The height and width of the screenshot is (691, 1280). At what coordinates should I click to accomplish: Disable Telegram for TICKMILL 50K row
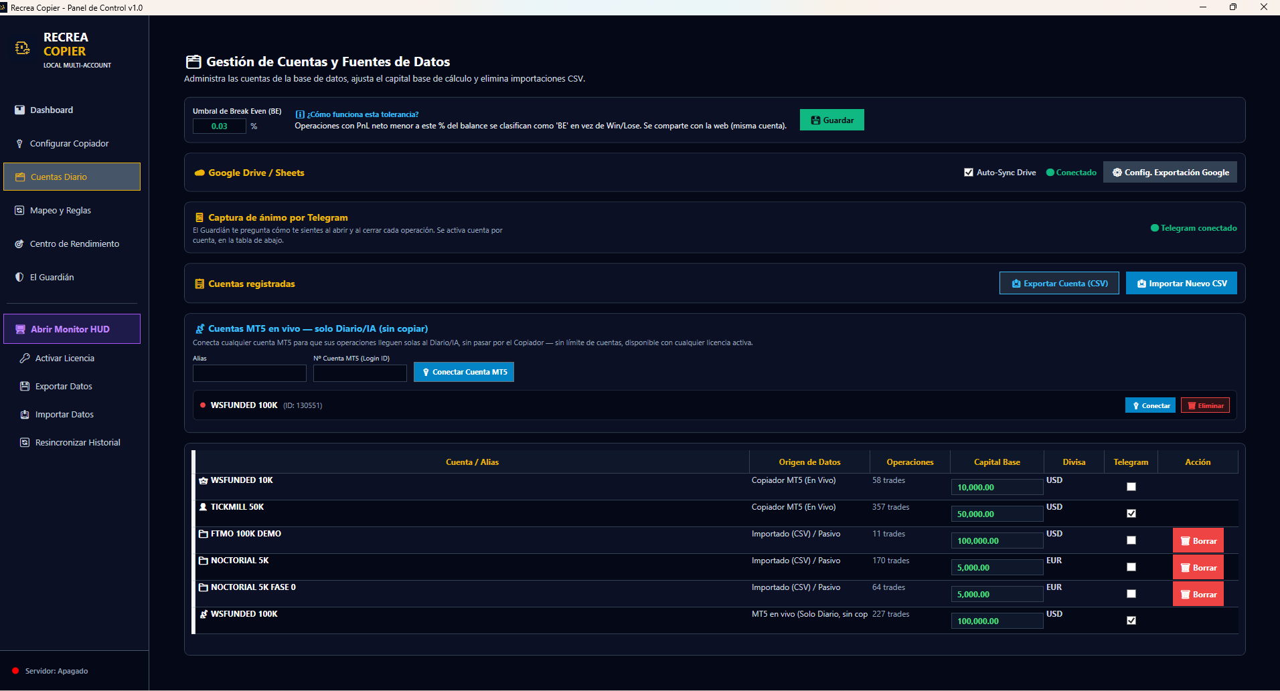click(x=1131, y=514)
